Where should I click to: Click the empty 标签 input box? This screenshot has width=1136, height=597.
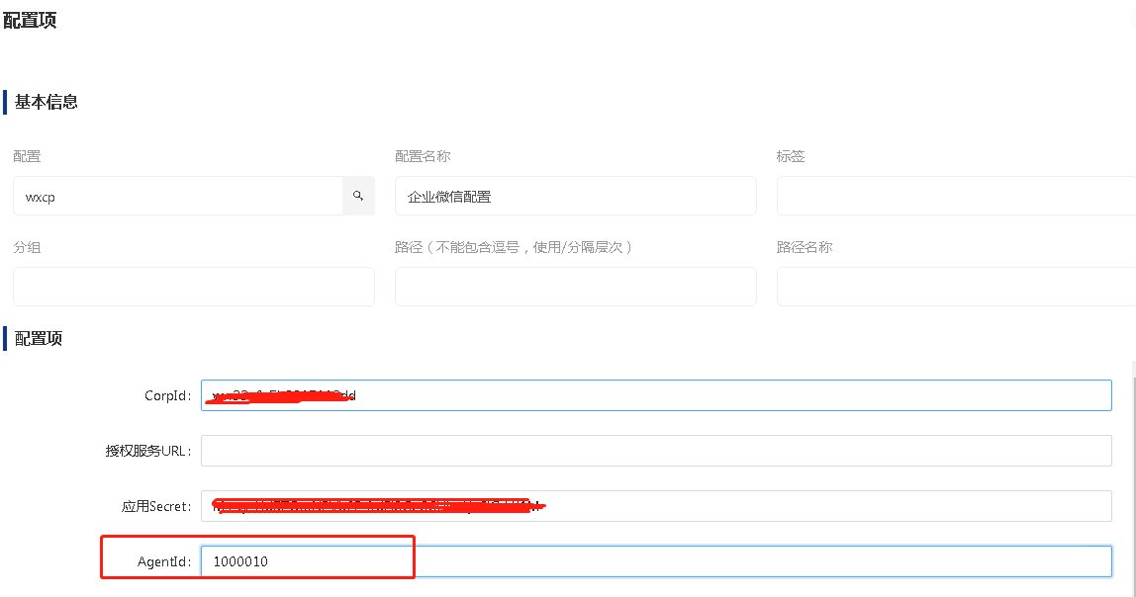tap(955, 196)
